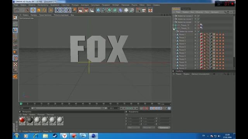Image resolution: width=248 pixels, height=139 pixels.
Task: Switch to edges mode in left sidebar
Action: [15, 47]
